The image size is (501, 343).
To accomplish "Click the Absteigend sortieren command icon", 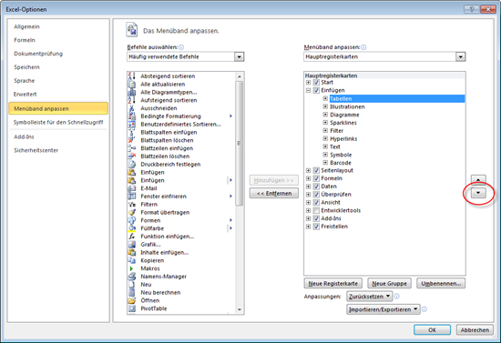I will click(132, 76).
